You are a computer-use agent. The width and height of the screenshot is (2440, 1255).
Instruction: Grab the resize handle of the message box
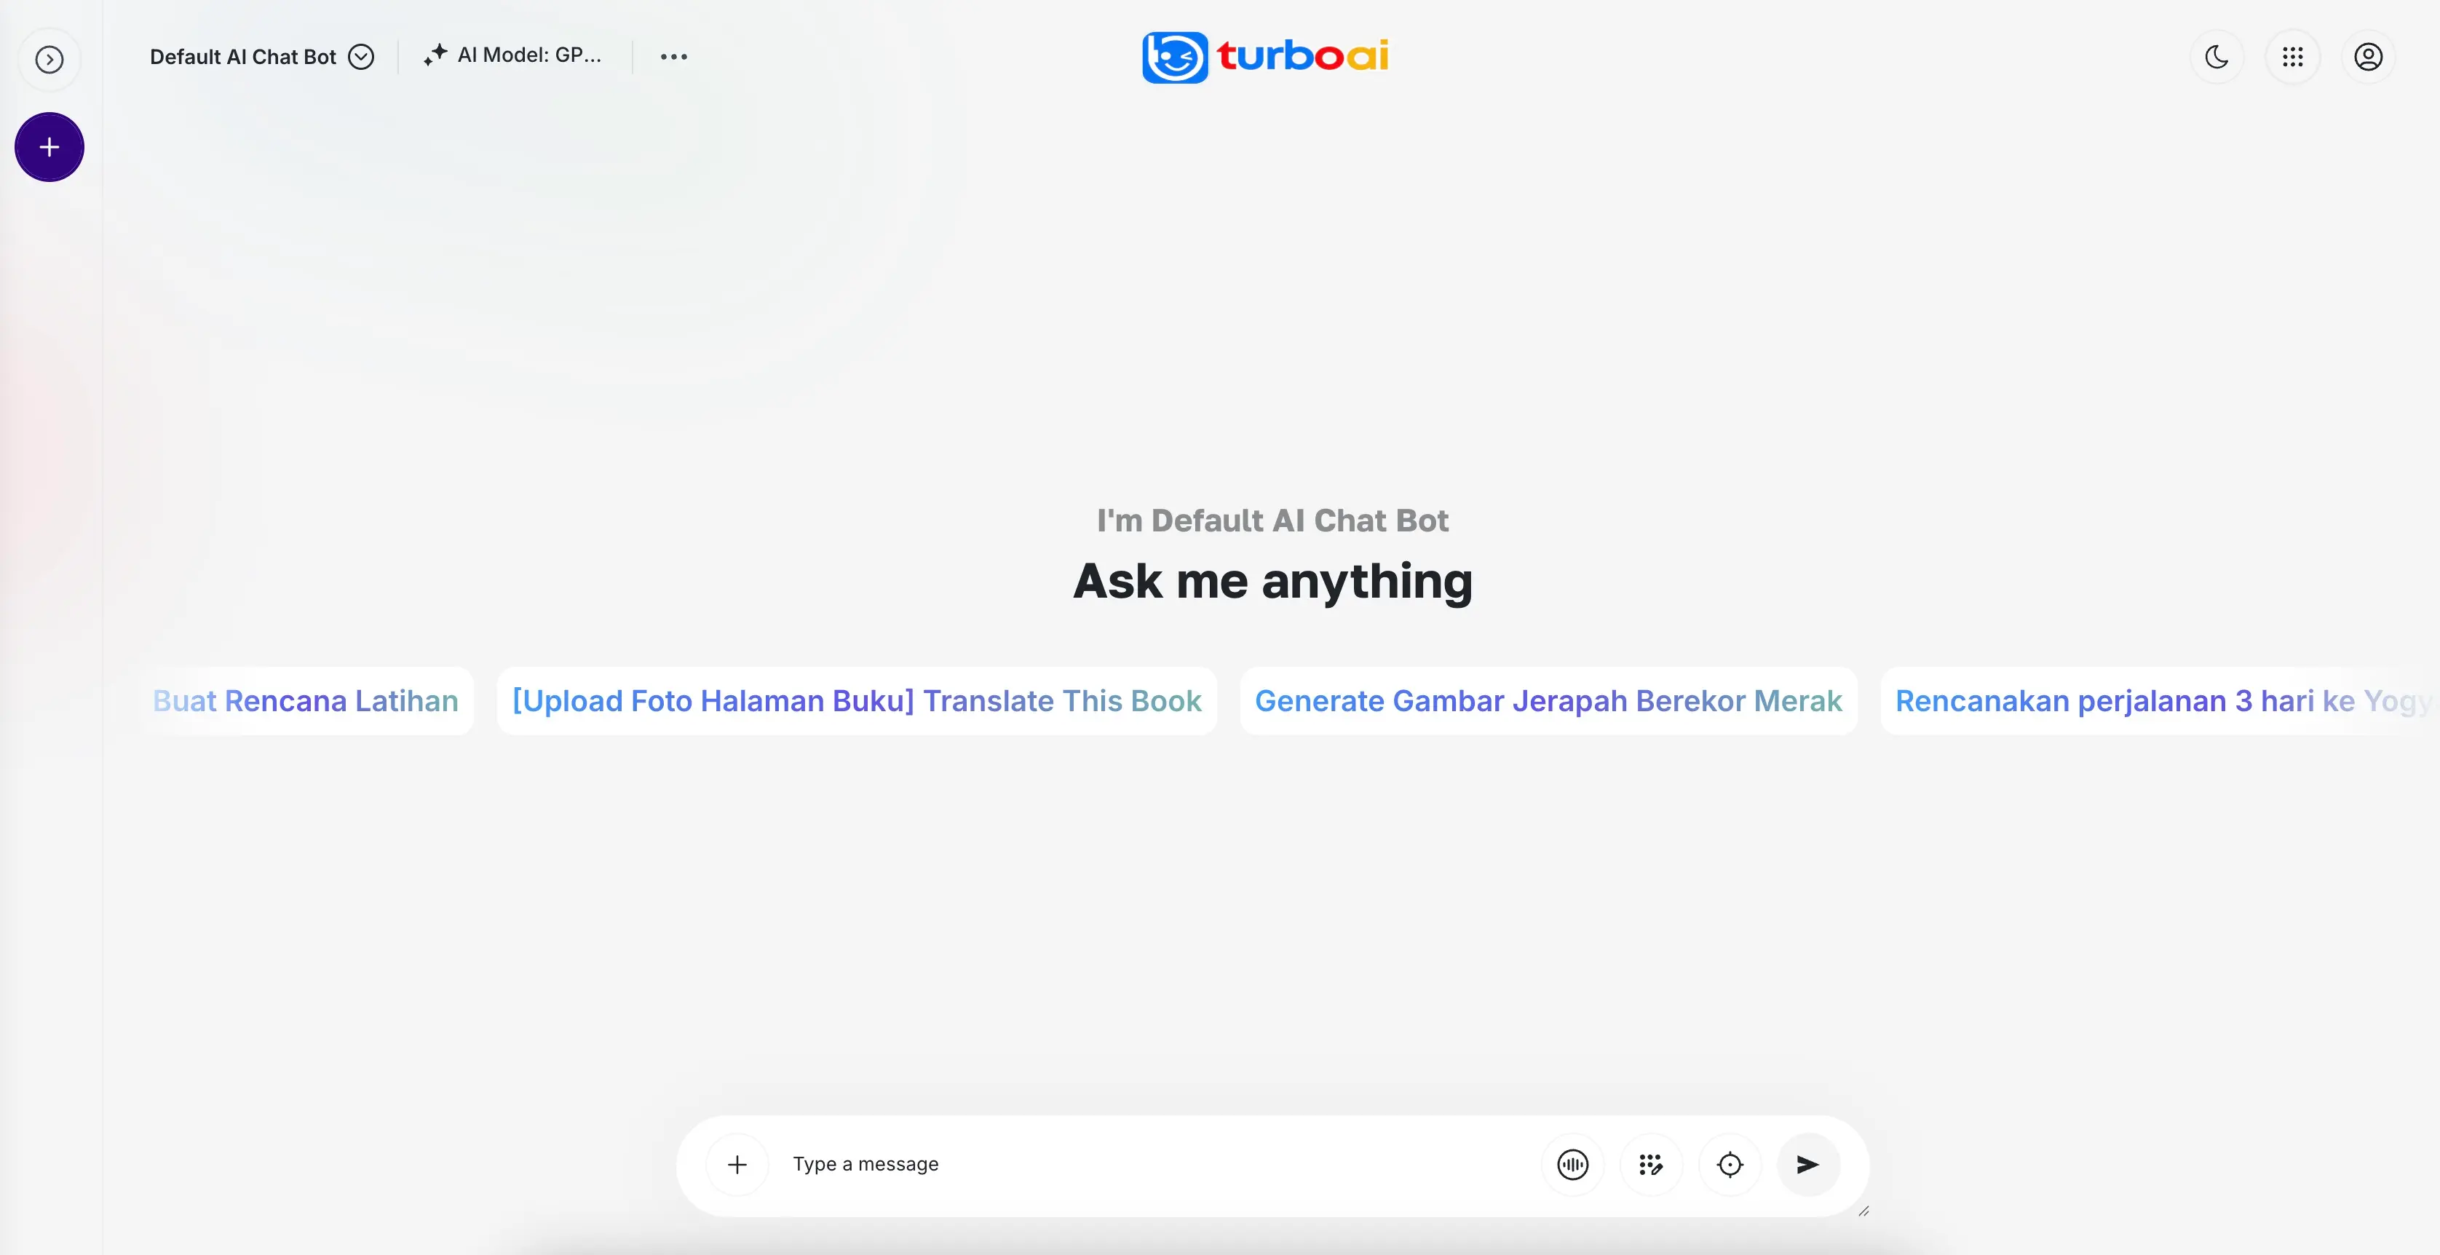pos(1863,1211)
